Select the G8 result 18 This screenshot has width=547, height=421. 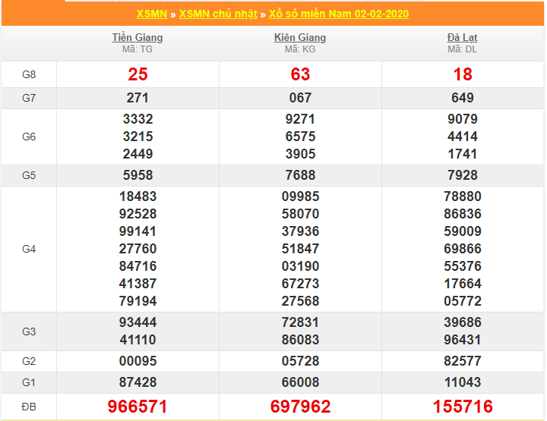click(x=463, y=74)
